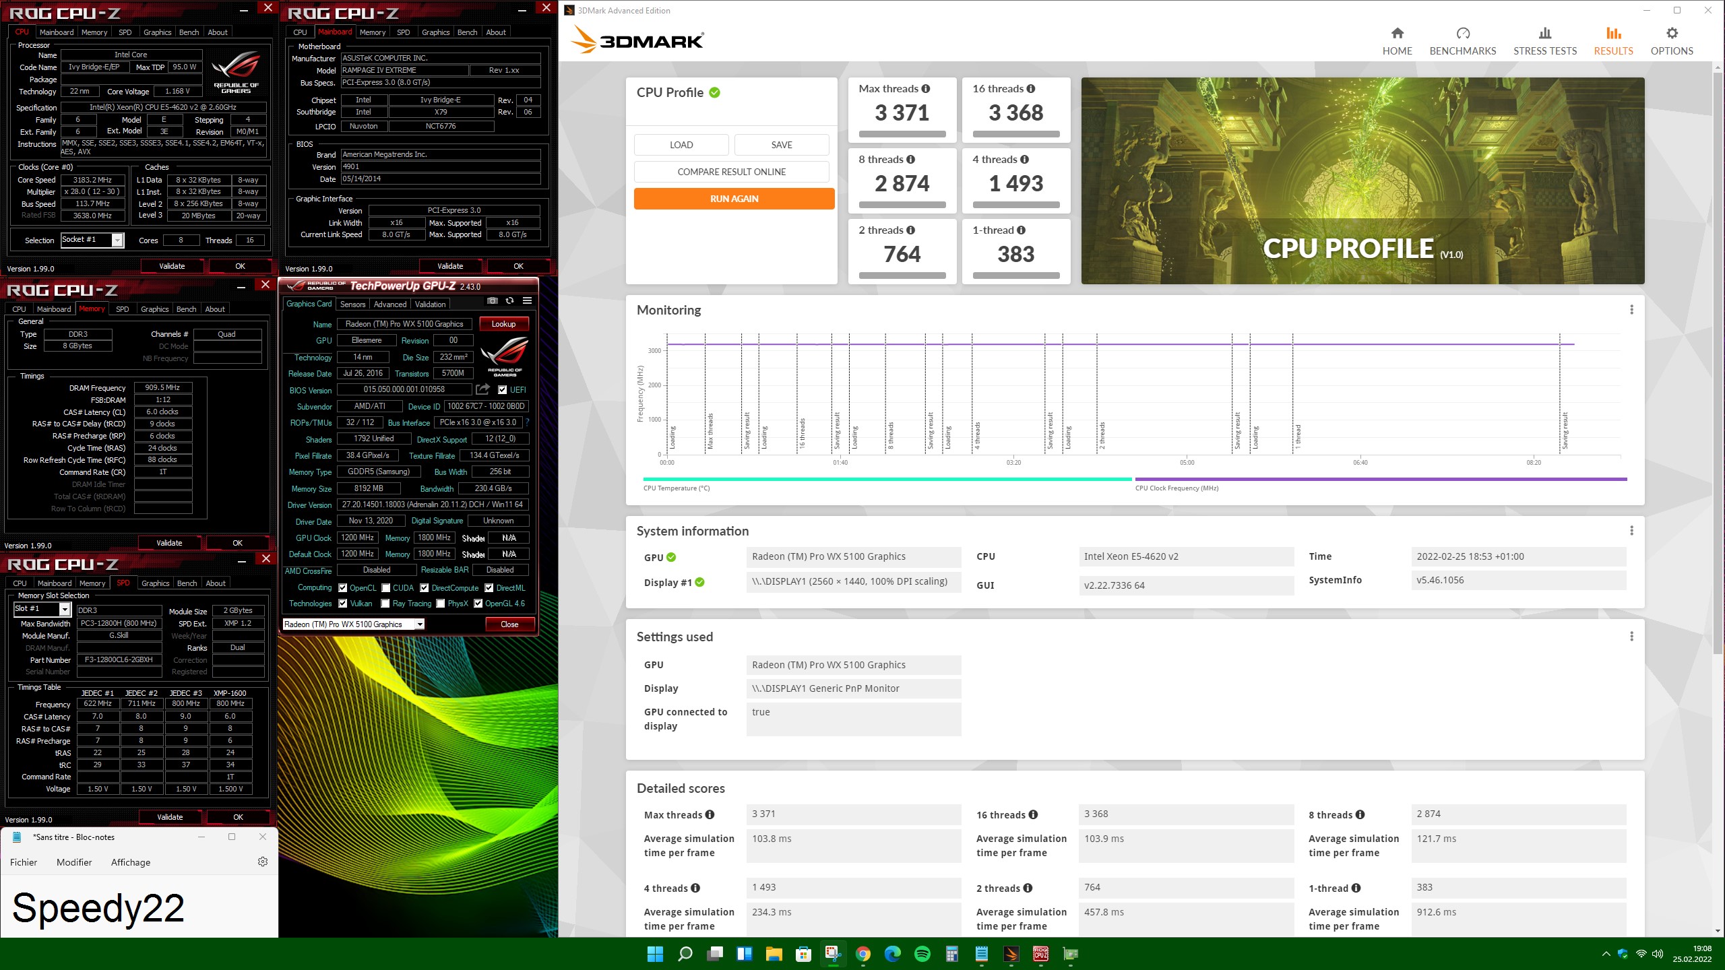Screen dimensions: 1725x970
Task: Toggle the OpenGL 4.6 checkbox
Action: point(478,604)
